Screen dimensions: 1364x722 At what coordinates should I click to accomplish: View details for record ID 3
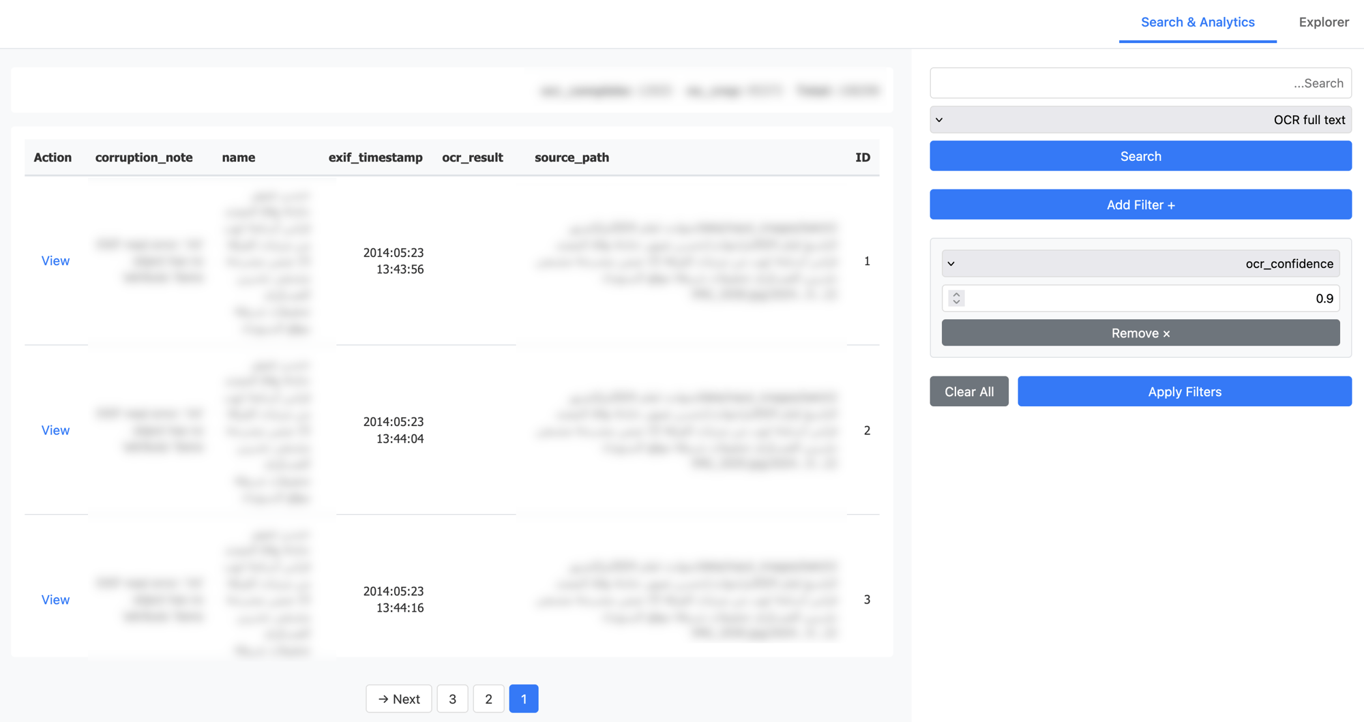(55, 599)
